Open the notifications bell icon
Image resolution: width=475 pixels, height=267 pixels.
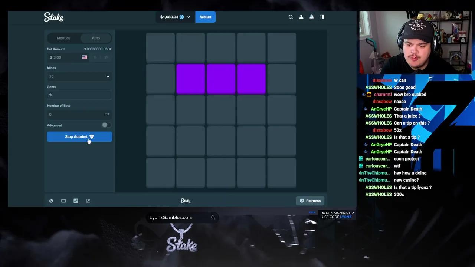coord(312,17)
